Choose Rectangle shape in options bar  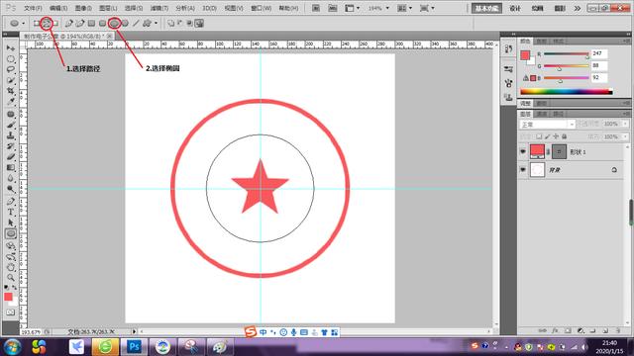pyautogui.click(x=92, y=24)
